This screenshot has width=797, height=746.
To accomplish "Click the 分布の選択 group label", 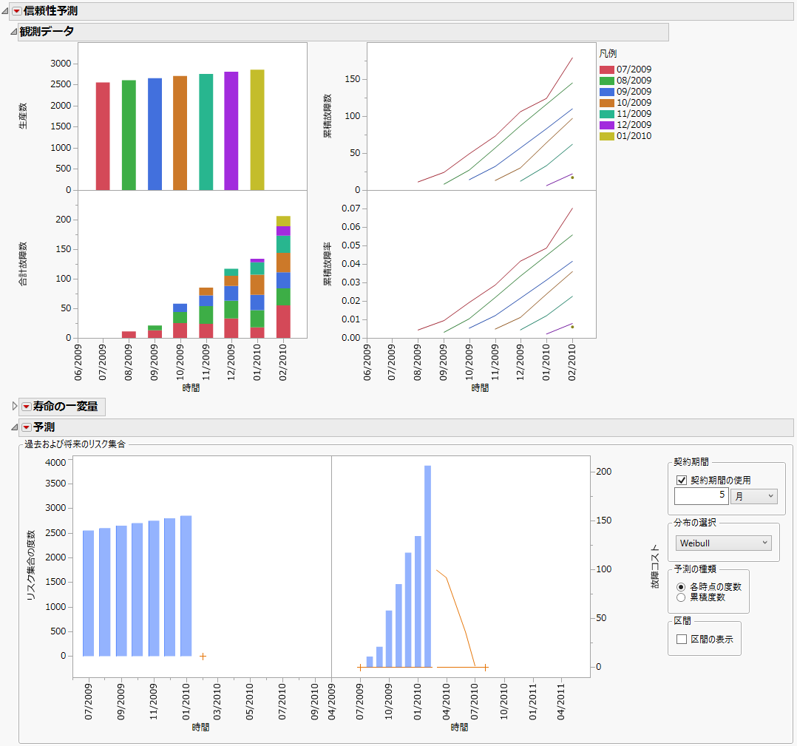I will click(x=695, y=523).
